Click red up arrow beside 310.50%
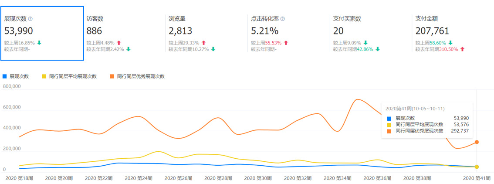Screen dimensions: 494x184 pyautogui.click(x=462, y=49)
